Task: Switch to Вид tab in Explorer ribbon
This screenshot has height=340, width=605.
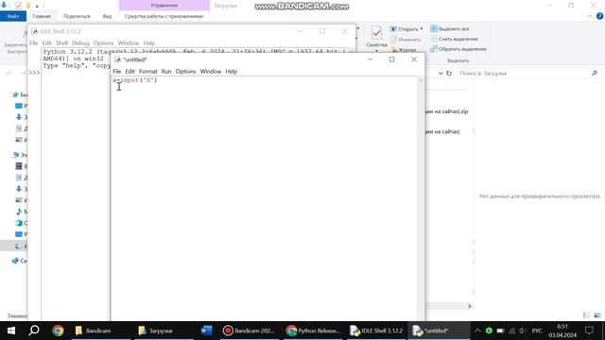Action: (x=107, y=16)
